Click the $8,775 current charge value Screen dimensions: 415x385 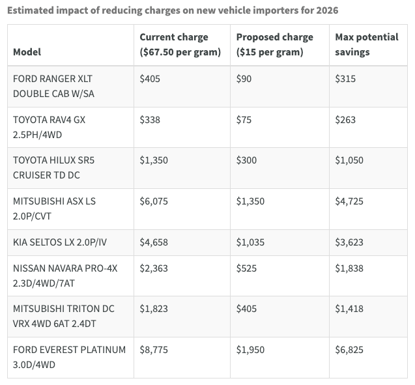[x=154, y=350]
